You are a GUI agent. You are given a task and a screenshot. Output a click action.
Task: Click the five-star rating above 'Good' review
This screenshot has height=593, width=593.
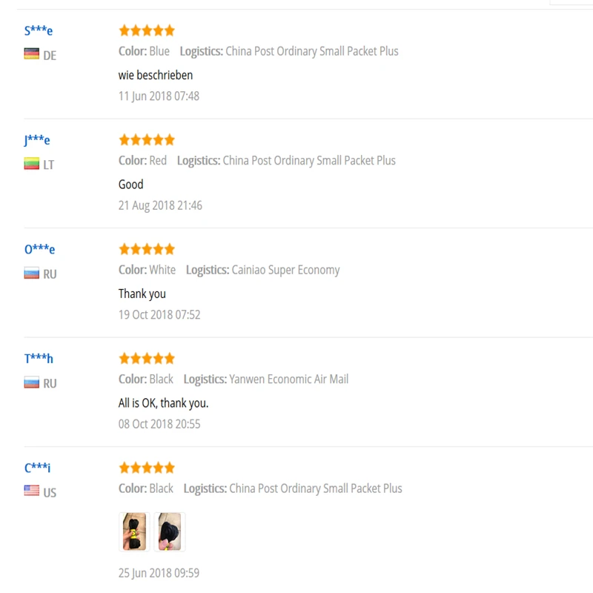pos(147,139)
